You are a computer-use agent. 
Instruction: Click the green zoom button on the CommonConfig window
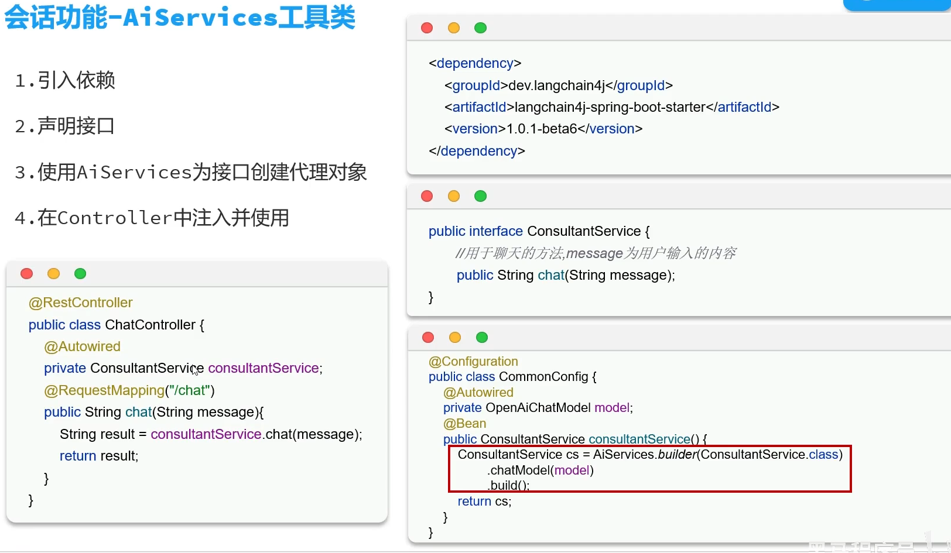click(481, 337)
